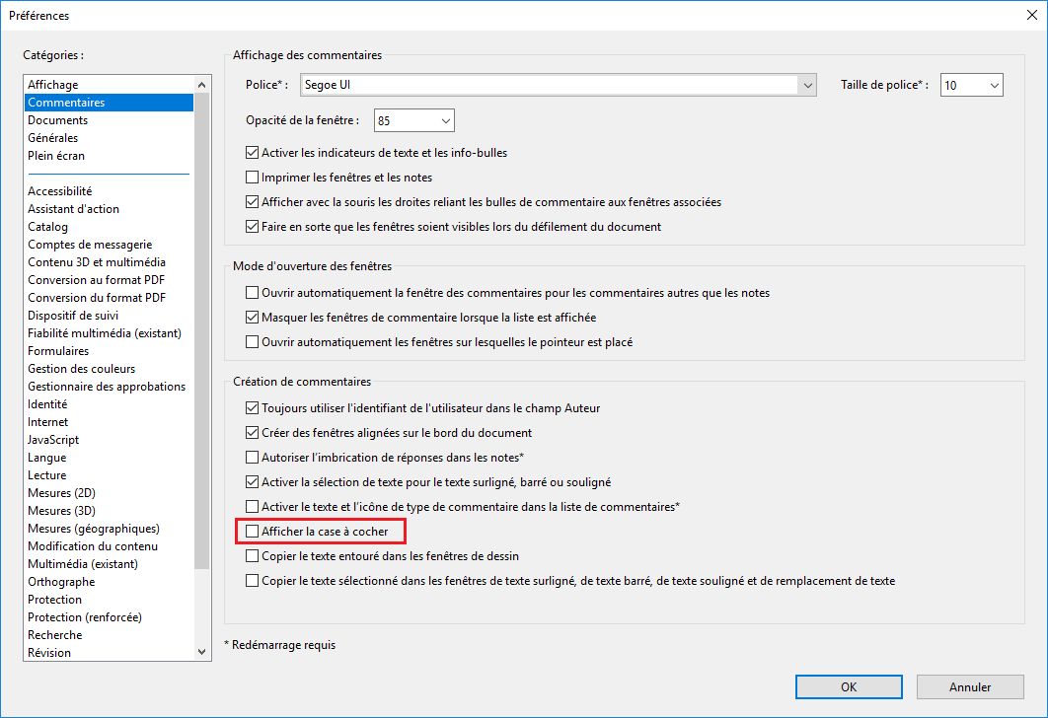Image resolution: width=1048 pixels, height=718 pixels.
Task: Toggle Afficher avec la souris les droites checkbox
Action: pos(252,202)
